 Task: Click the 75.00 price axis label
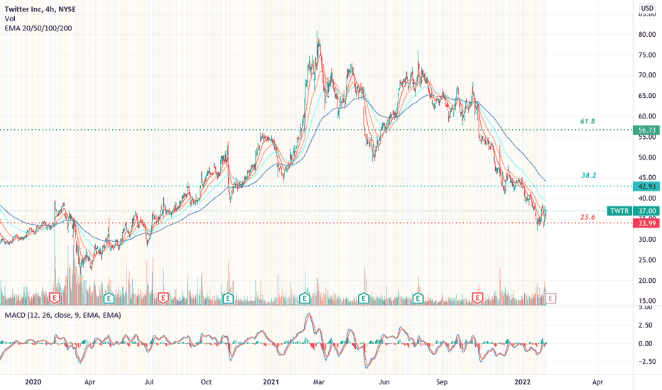pos(647,55)
